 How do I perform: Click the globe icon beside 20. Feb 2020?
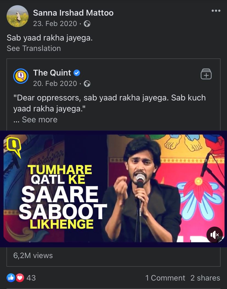coord(87,83)
